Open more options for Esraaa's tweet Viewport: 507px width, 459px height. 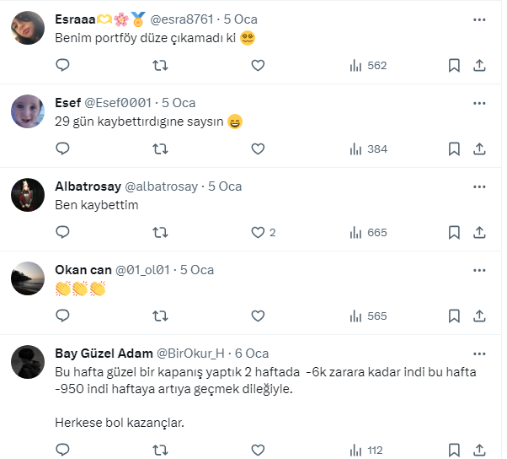pos(479,19)
